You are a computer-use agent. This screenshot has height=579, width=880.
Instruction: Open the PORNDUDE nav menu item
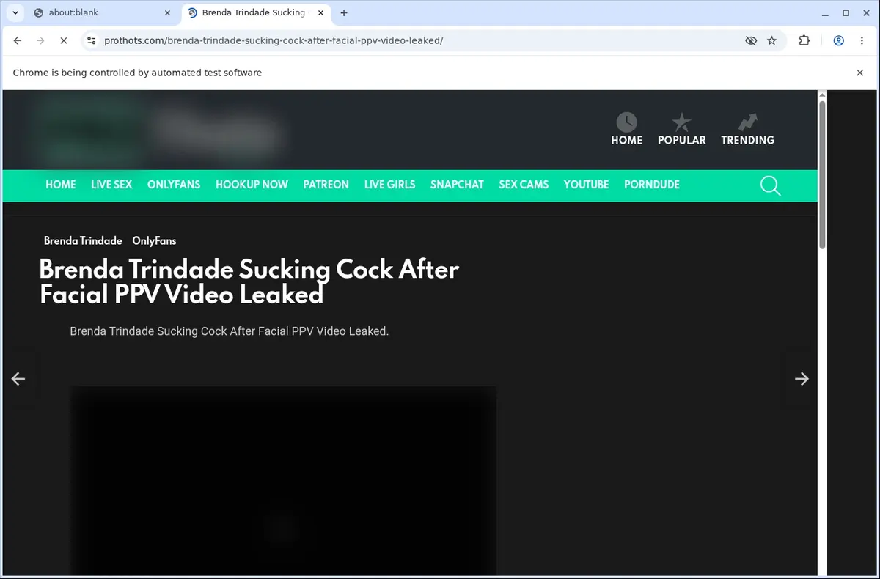pyautogui.click(x=652, y=185)
